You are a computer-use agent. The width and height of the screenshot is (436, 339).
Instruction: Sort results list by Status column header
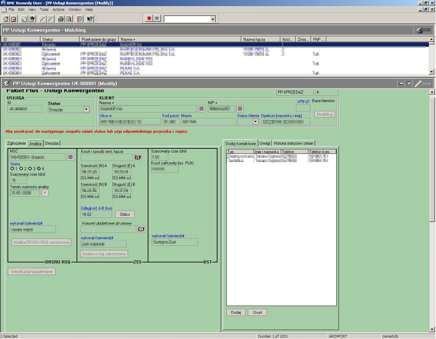point(60,39)
